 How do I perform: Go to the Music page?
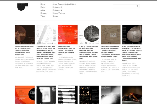pos(43,7)
